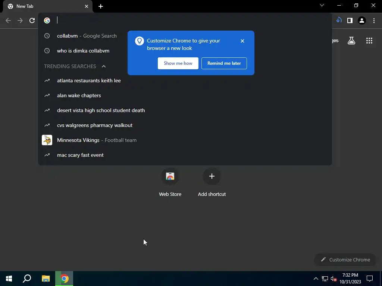
Task: Open a new tab with the plus icon
Action: pyautogui.click(x=101, y=6)
